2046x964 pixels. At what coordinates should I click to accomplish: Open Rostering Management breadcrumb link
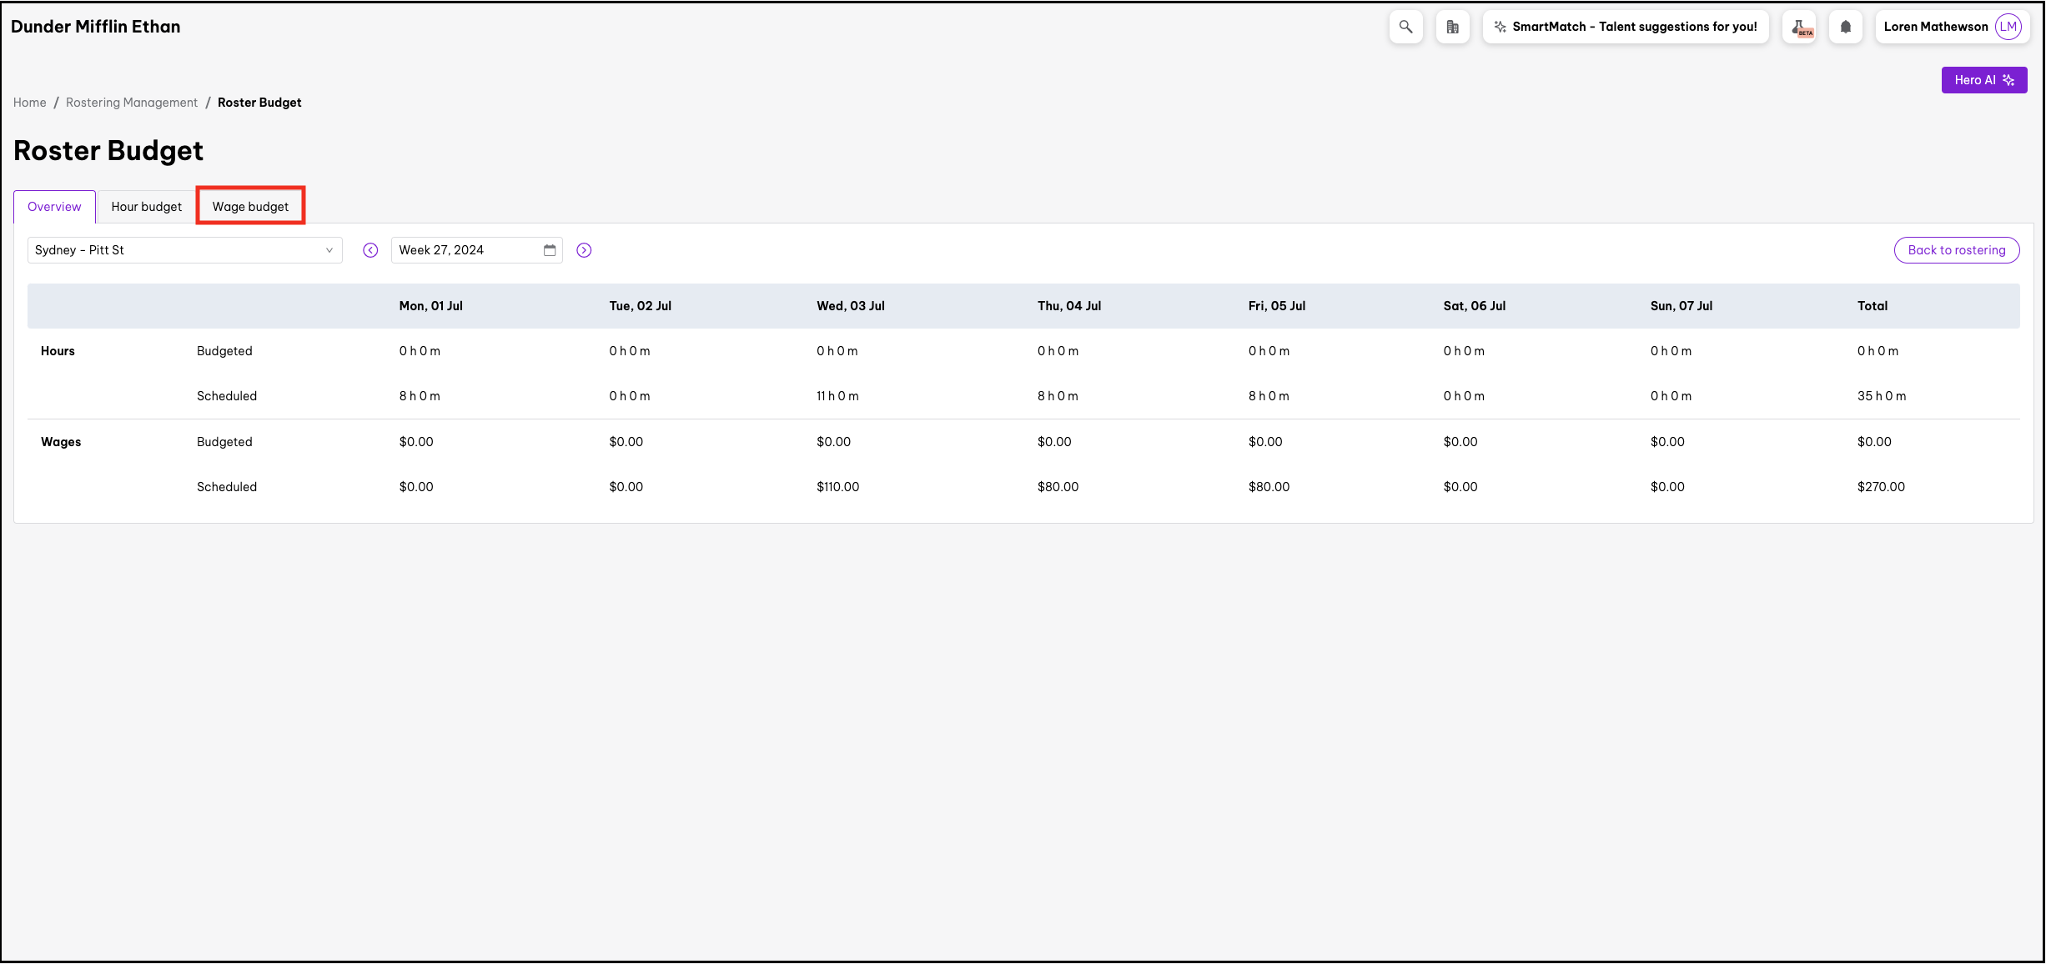132,103
